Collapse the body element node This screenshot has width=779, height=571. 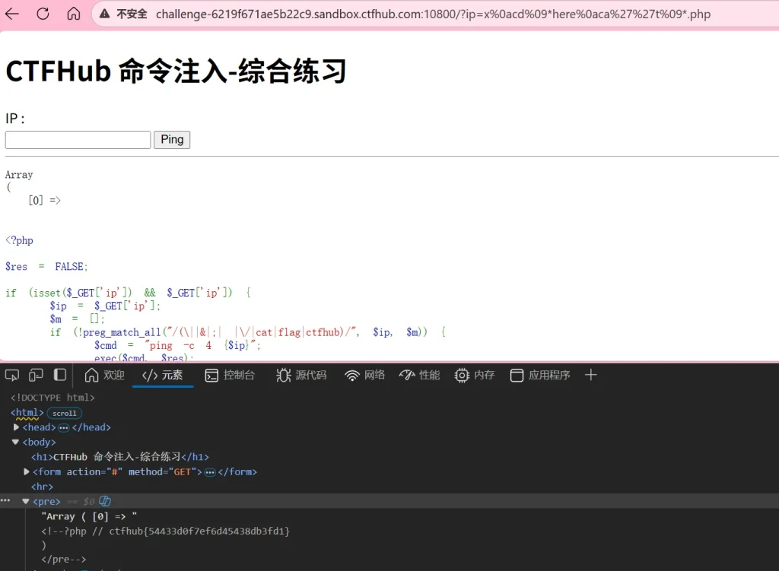pos(16,442)
